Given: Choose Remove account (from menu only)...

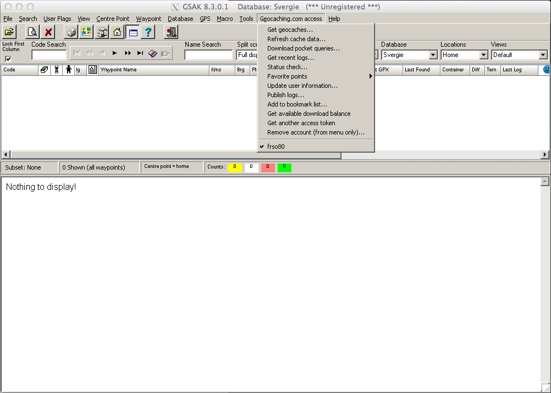Looking at the screenshot, I should click(x=316, y=132).
